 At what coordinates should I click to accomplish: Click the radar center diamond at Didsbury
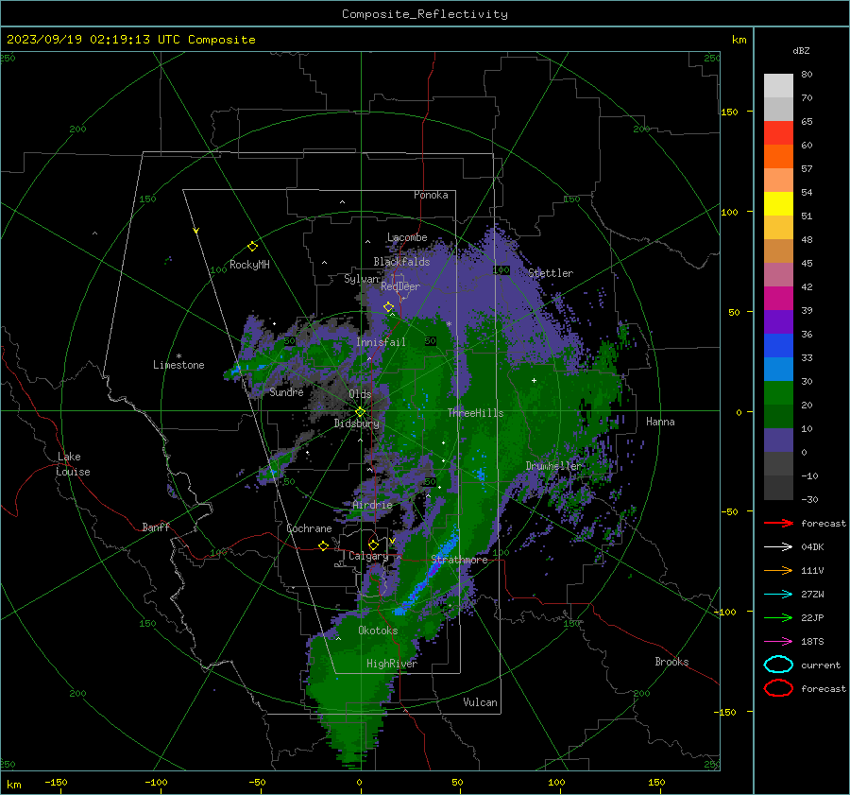pyautogui.click(x=360, y=412)
